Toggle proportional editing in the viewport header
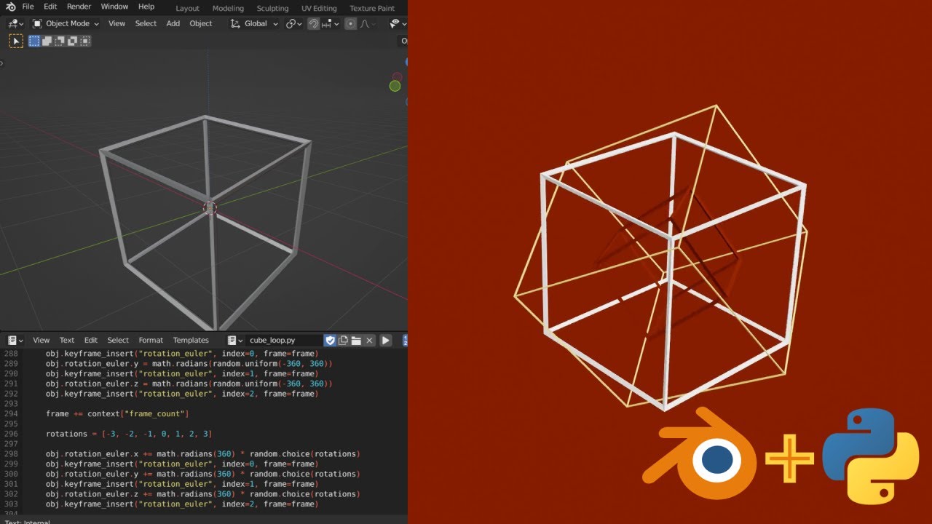 click(x=351, y=23)
